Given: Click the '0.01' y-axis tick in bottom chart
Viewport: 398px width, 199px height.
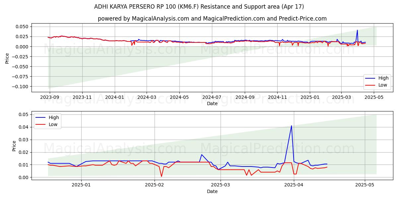Looking at the screenshot, I should coord(24,165).
